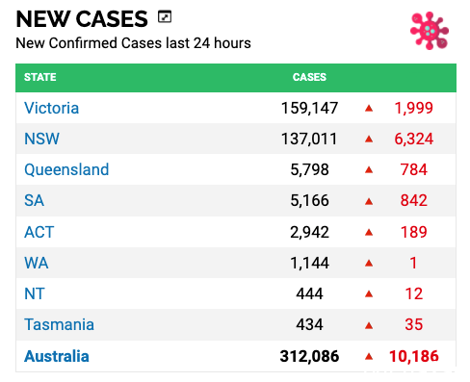Click the CASES column header
Viewport: 470px width, 382px height.
tap(309, 77)
